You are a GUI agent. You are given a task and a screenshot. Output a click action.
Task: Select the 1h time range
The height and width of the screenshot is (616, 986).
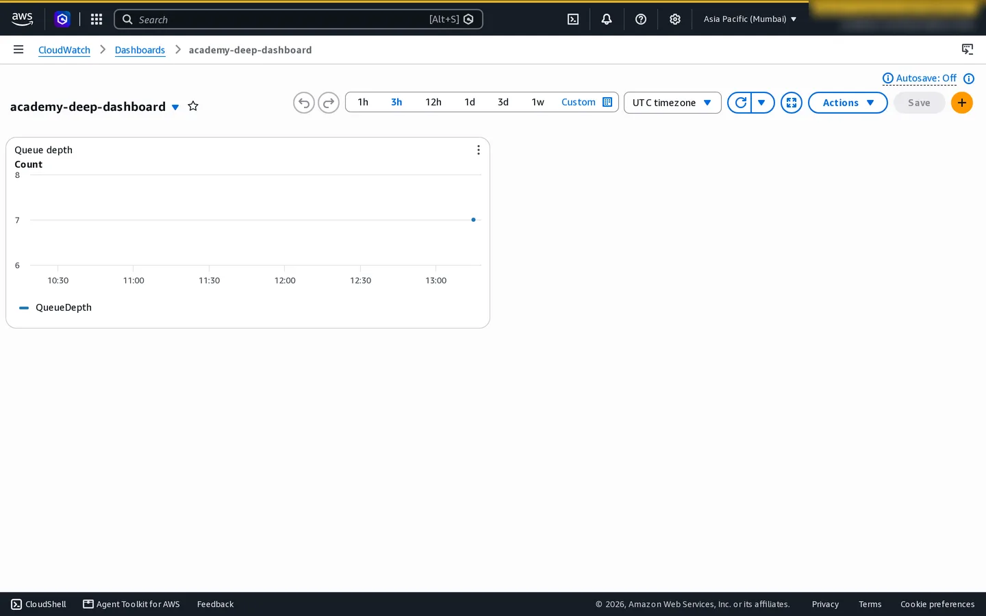coord(363,102)
